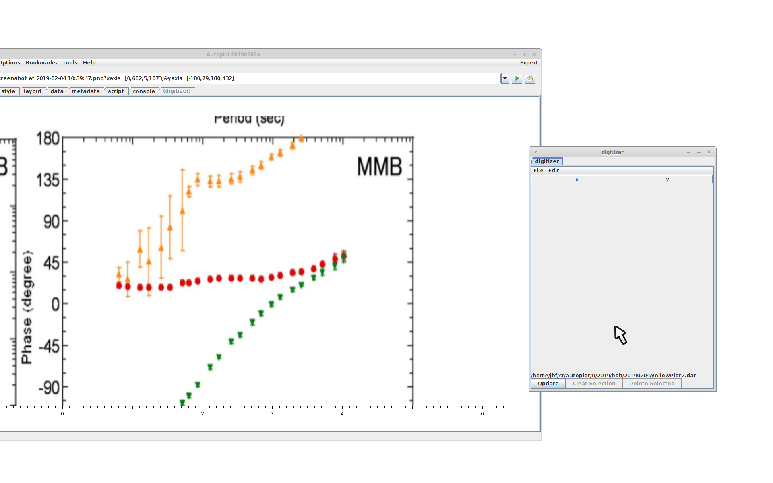The height and width of the screenshot is (483, 773).
Task: Switch to the metadata tab
Action: (86, 91)
